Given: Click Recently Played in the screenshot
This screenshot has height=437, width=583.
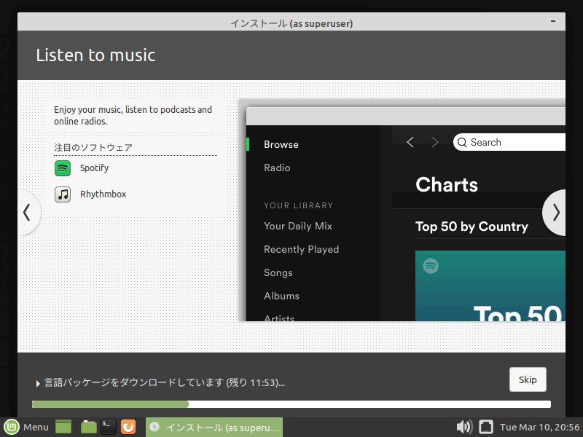Looking at the screenshot, I should [301, 249].
